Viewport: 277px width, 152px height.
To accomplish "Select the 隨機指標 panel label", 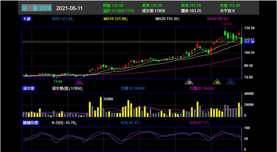I will click(x=30, y=123).
